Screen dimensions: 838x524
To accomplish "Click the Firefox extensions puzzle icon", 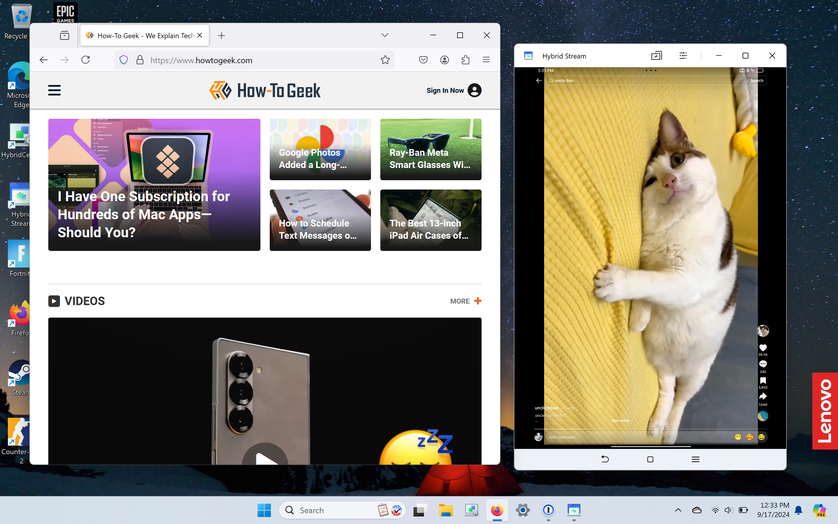I will pyautogui.click(x=465, y=60).
